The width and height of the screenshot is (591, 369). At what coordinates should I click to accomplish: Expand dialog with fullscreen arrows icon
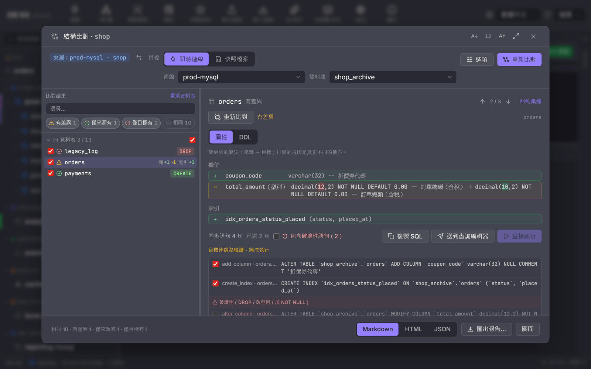point(516,36)
